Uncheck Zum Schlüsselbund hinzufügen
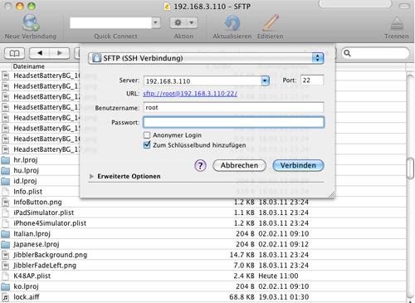Screen dimensions: 415x303 click(147, 145)
